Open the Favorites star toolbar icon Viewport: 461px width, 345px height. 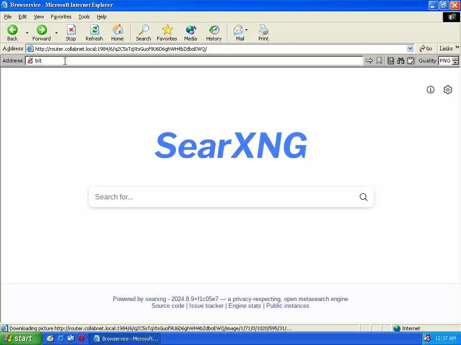click(167, 30)
